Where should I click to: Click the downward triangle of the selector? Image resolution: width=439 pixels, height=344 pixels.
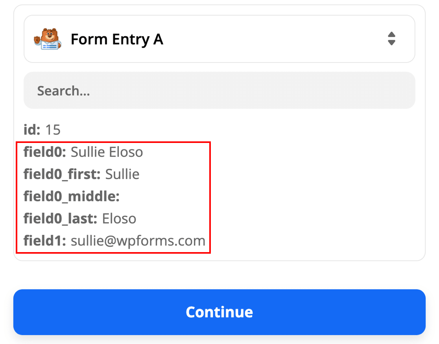391,43
